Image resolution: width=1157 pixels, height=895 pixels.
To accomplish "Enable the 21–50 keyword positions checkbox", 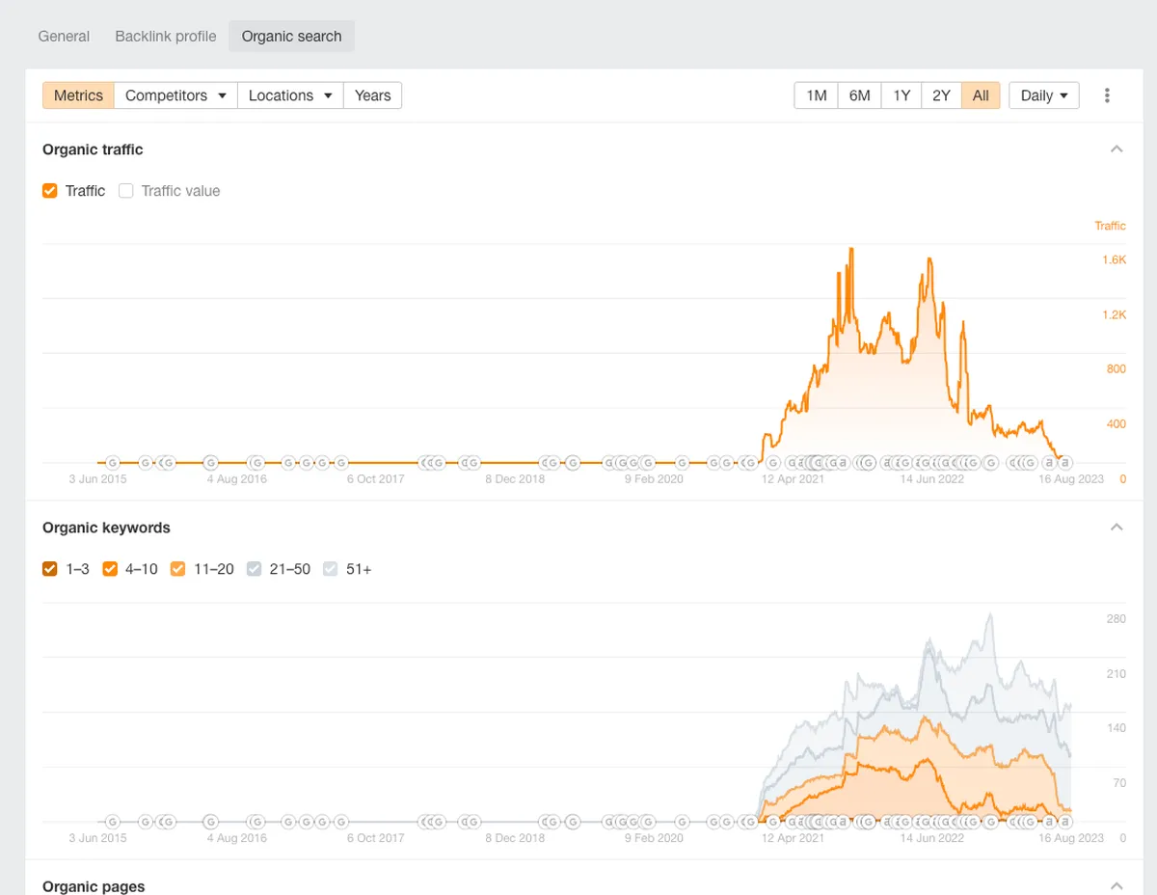I will [x=255, y=569].
